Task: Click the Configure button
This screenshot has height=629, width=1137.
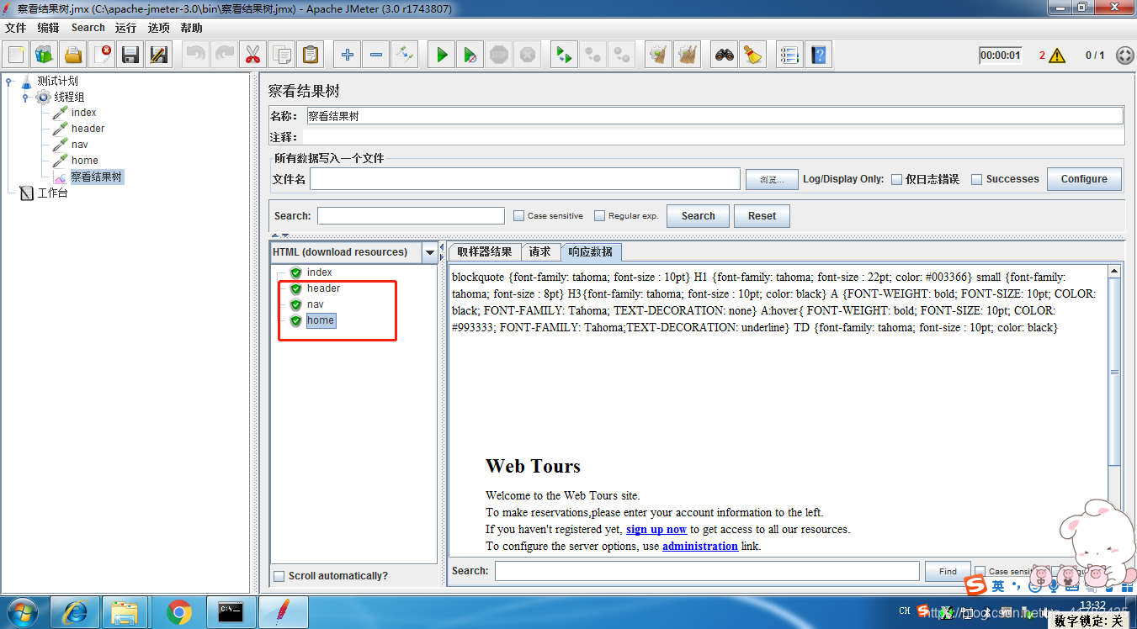Action: click(1084, 179)
